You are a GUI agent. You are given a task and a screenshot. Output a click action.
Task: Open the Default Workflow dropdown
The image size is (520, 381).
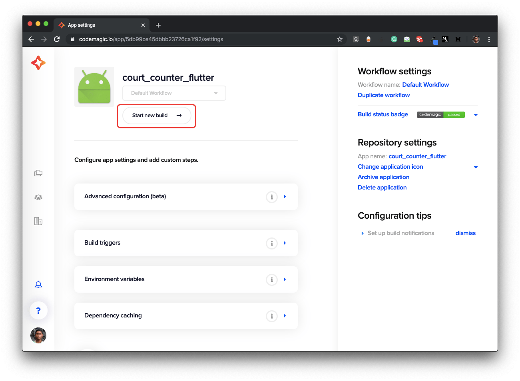pos(174,93)
